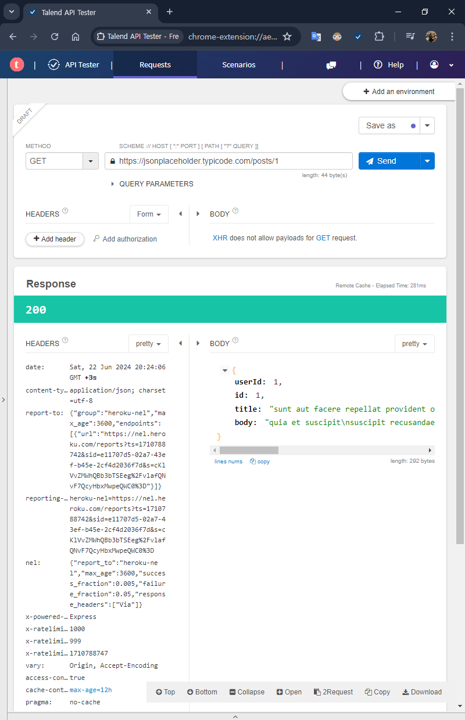Open the Help menu
465x720 pixels.
click(389, 65)
